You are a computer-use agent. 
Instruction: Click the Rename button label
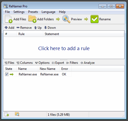105,19
